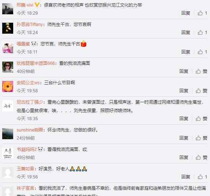
Task: Open the username link ending in -vivi
Action: (25, 5)
